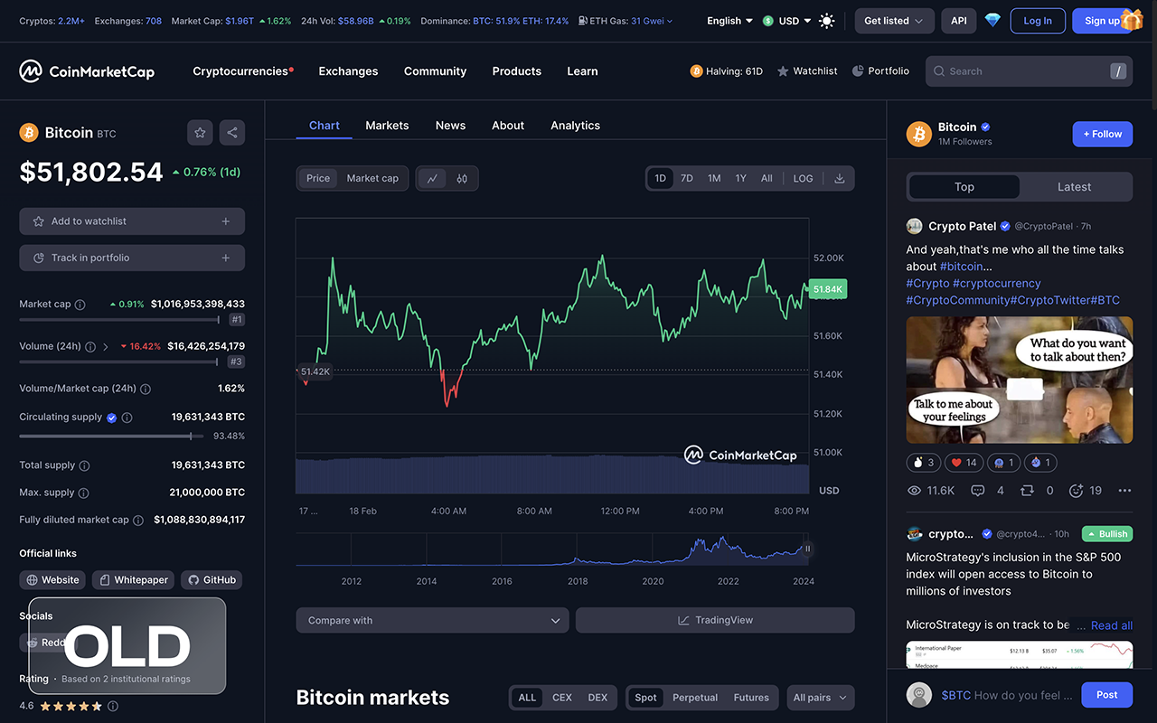Screen dimensions: 1157x723
Task: Switch to Markets tab
Action: (387, 126)
